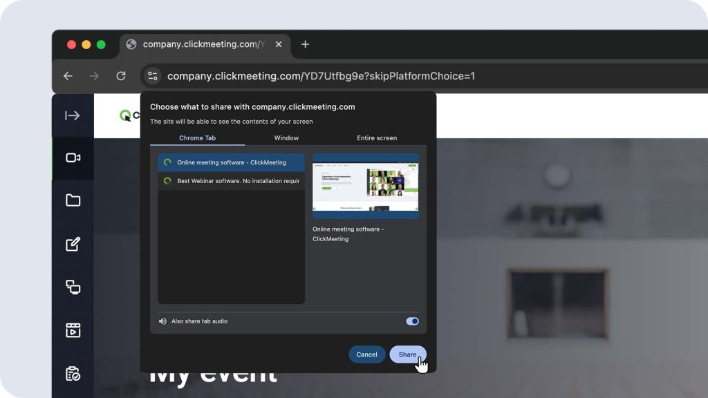
Task: Click the shared tab preview thumbnail
Action: tap(365, 187)
